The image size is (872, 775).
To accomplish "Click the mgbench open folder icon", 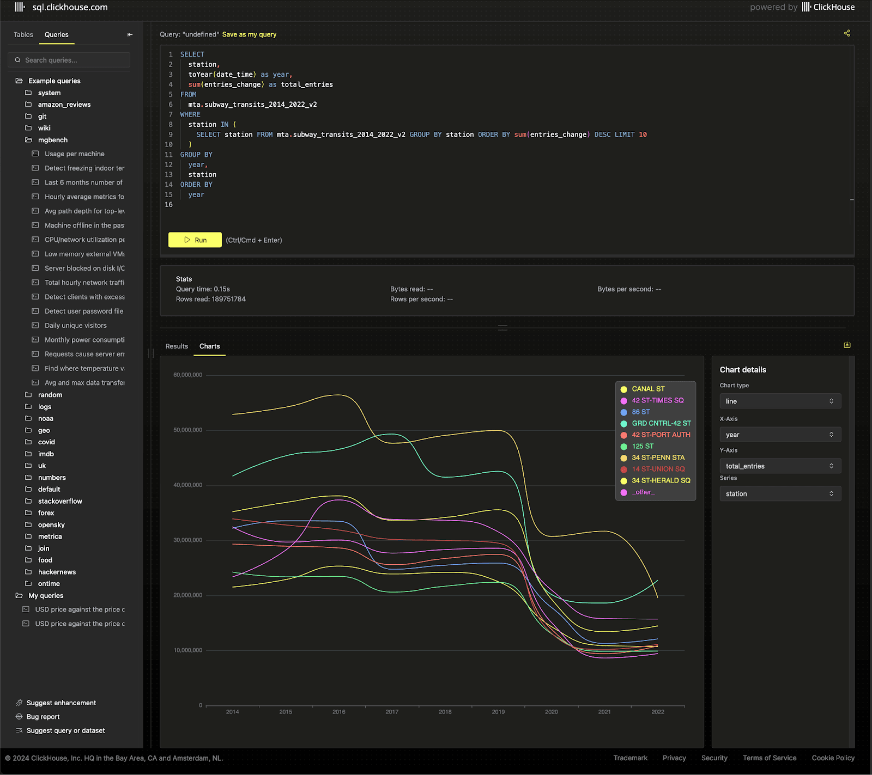I will pos(28,140).
